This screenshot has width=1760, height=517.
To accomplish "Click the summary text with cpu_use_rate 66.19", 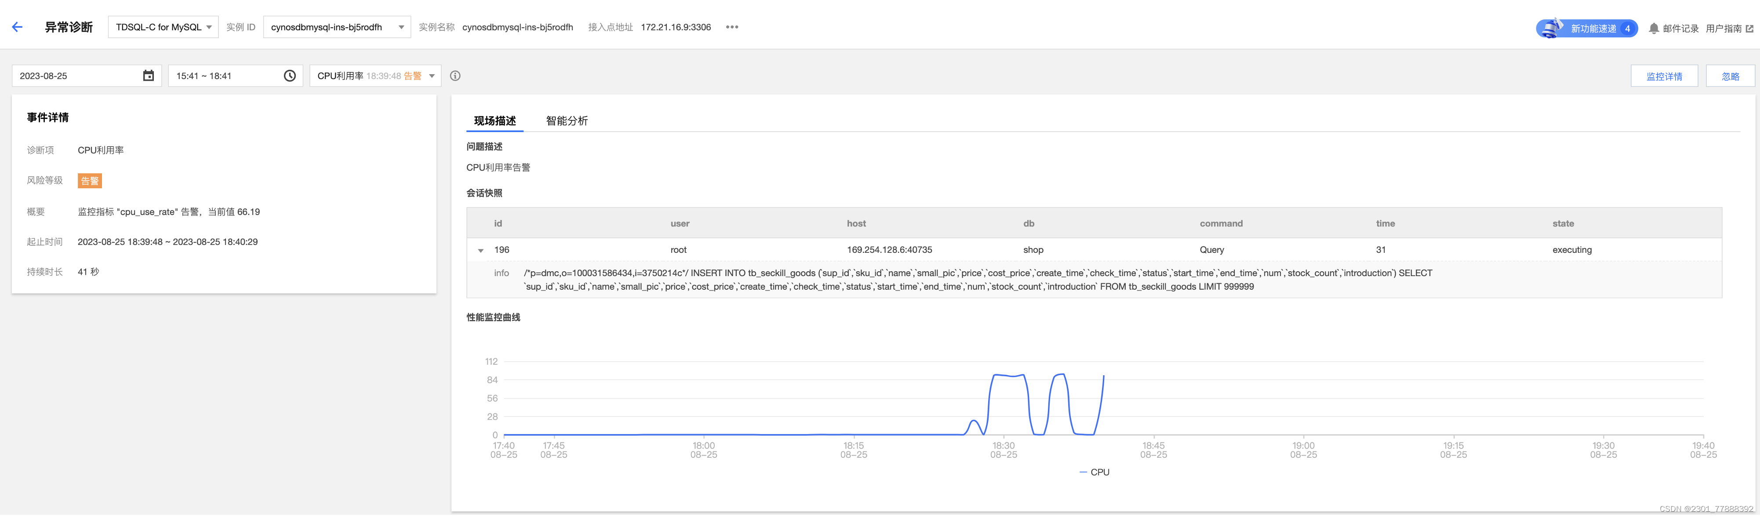I will click(x=169, y=212).
